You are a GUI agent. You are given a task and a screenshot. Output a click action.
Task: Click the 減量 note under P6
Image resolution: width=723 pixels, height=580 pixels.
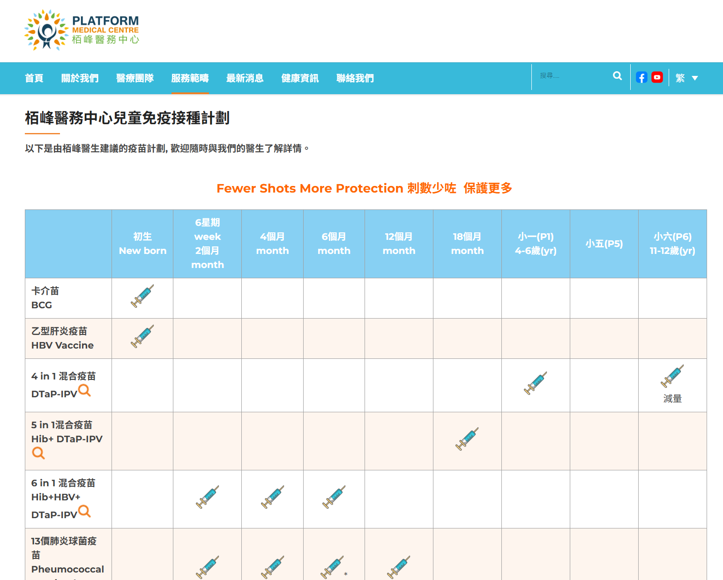tap(672, 399)
